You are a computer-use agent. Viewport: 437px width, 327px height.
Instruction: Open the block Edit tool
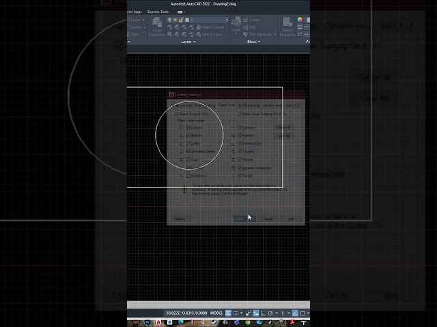pyautogui.click(x=249, y=27)
